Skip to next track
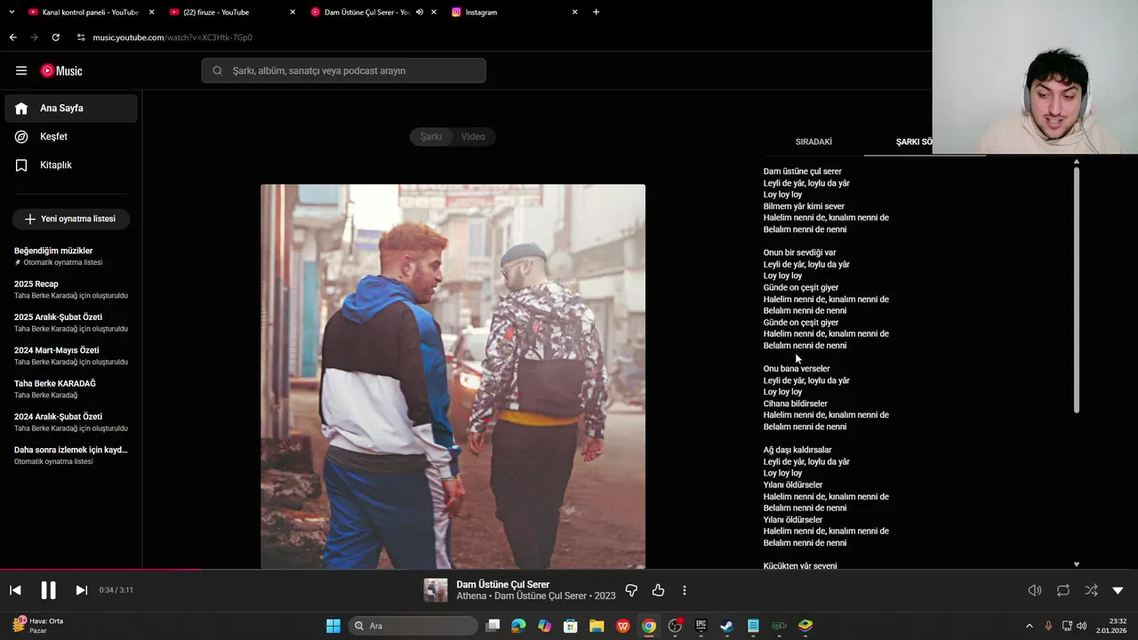 pyautogui.click(x=81, y=590)
